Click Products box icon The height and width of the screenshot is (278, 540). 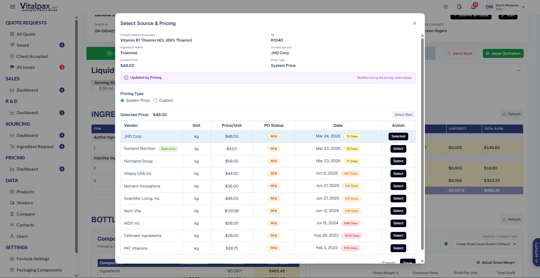(x=12, y=192)
